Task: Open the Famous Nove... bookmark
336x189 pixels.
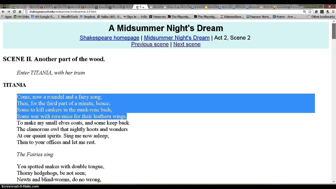Action: [258, 17]
